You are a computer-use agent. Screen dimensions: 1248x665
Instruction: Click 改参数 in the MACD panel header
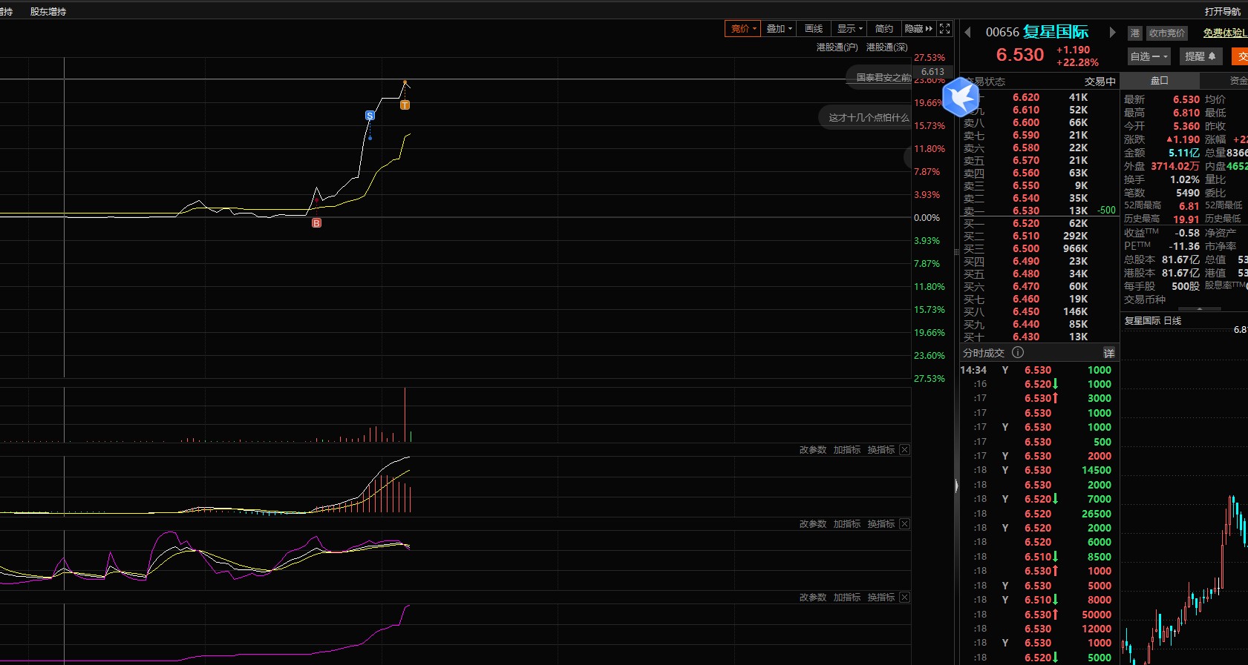coord(813,524)
